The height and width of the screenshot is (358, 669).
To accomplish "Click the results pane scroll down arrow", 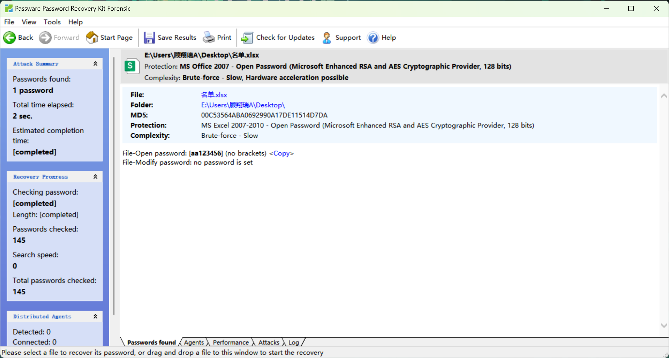I will pyautogui.click(x=664, y=326).
